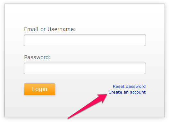Select the text box under Email or Username
Viewport: 169px width, 122px height.
[x=85, y=40]
